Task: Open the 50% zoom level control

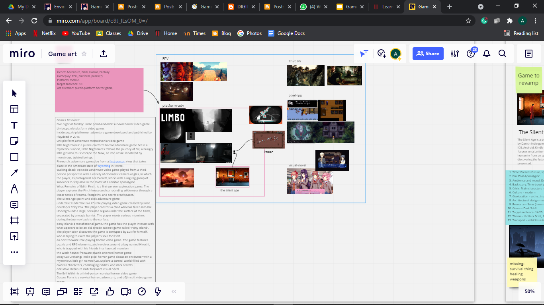Action: (530, 291)
